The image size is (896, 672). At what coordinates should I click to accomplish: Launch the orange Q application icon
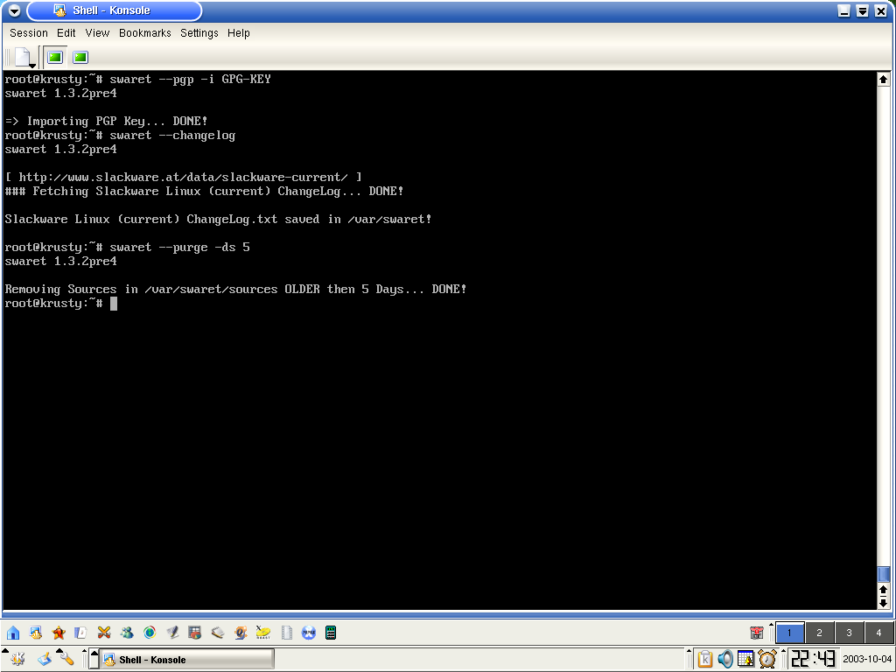241,633
